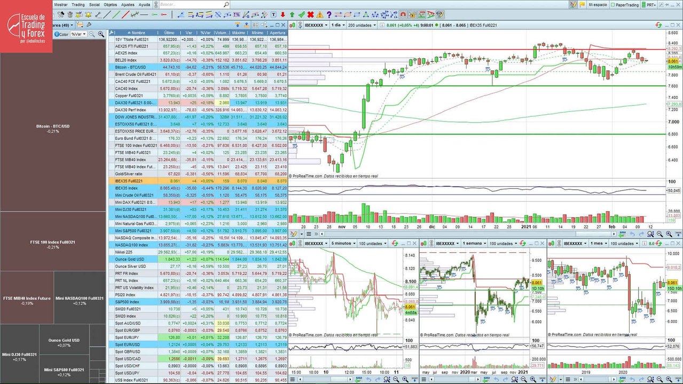Open the Objetos menu
683x384 pixels.
click(111, 4)
